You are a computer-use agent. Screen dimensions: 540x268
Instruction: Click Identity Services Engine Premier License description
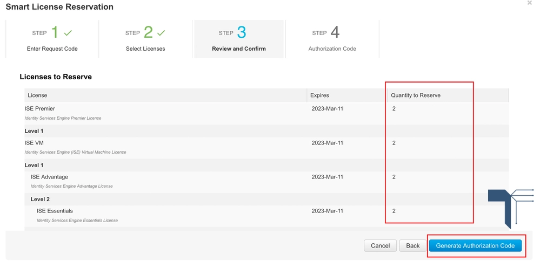[x=63, y=118]
